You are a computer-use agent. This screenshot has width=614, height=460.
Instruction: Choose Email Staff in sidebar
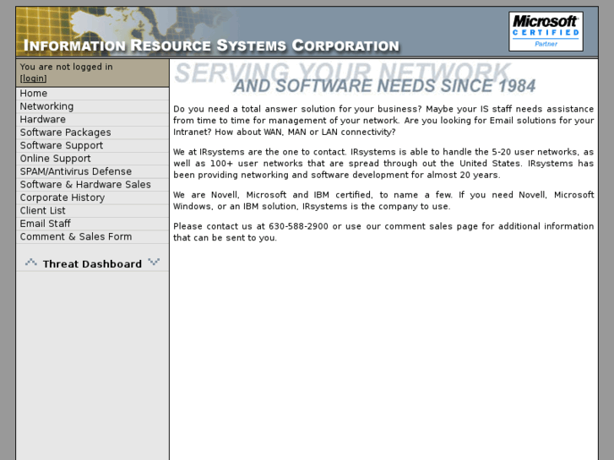92,224
